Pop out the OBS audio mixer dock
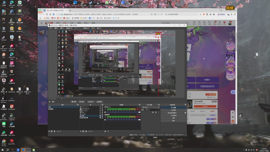 [x=139, y=105]
